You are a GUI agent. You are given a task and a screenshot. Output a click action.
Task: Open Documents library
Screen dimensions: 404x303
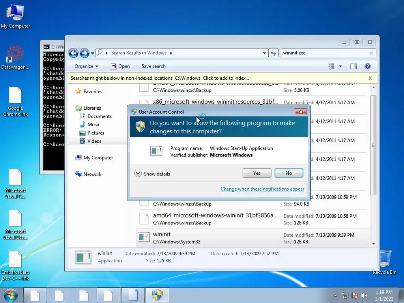click(96, 116)
